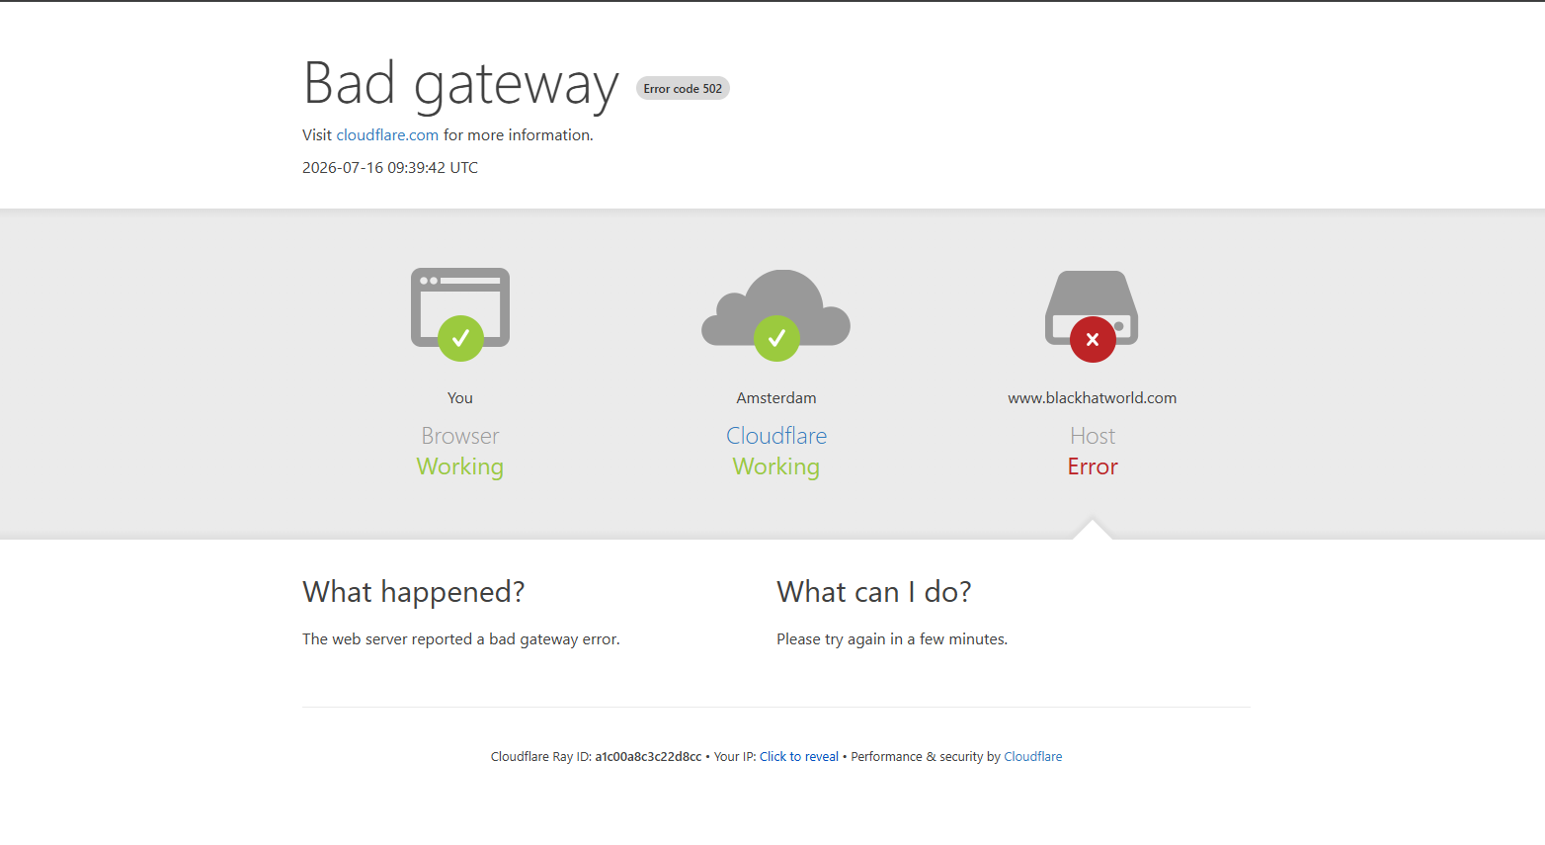1545x845 pixels.
Task: Click the Bad gateway heading
Action: (x=461, y=84)
